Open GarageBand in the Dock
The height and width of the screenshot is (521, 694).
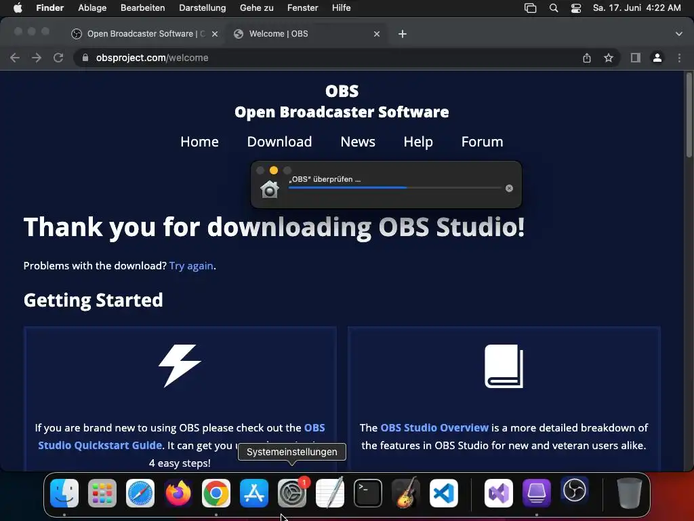point(406,493)
